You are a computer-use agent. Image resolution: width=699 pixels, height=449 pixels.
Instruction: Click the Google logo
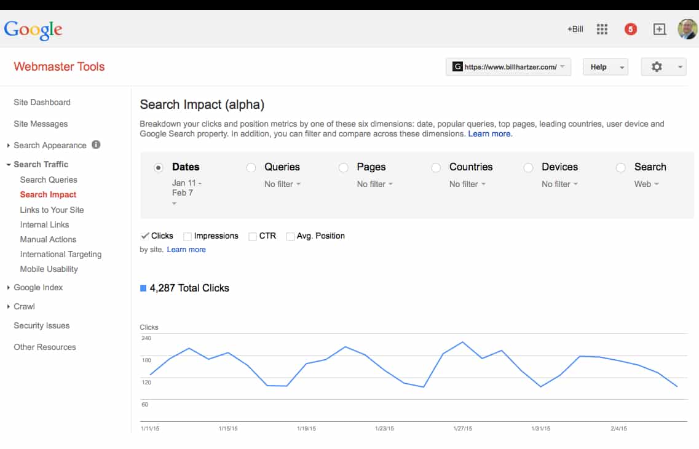[33, 30]
